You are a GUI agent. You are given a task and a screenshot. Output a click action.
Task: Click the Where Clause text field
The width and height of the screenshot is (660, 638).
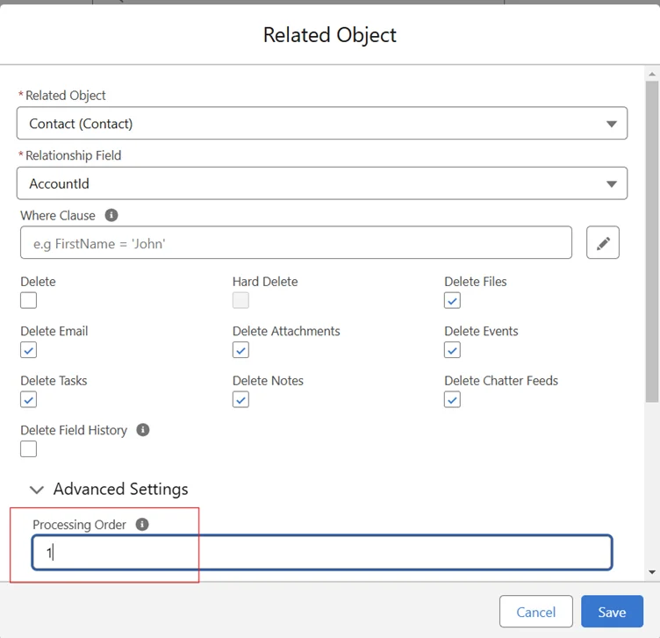click(296, 243)
